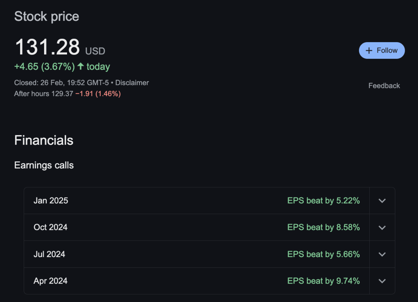Image resolution: width=418 pixels, height=302 pixels.
Task: Click the "EPS beat by 5.22%" text
Action: [323, 201]
